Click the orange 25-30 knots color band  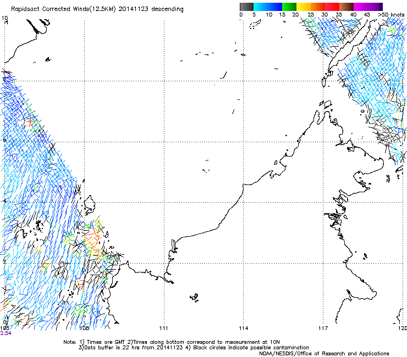coord(318,7)
